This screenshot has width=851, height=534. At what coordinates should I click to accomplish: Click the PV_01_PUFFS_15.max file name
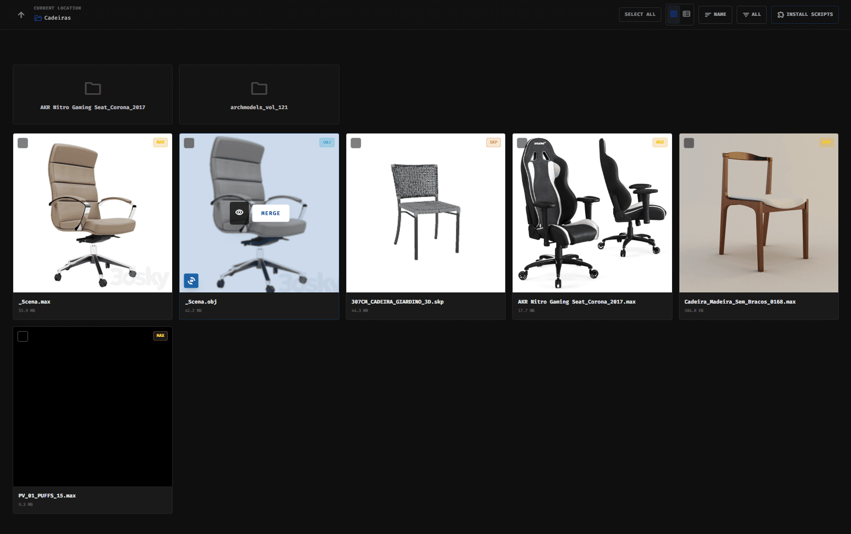(x=47, y=496)
